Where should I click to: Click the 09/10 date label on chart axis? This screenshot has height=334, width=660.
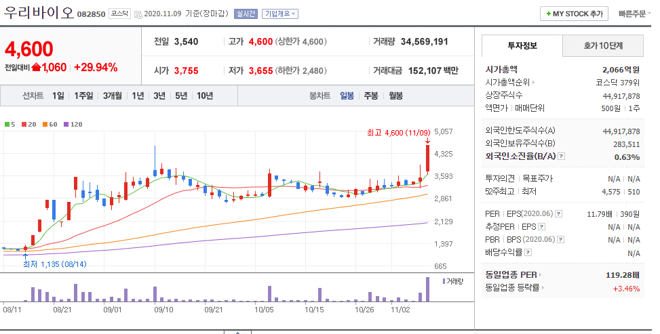(163, 310)
